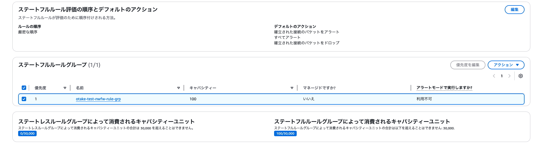Click the アクション dropdown triangle
This screenshot has width=535, height=151.
[517, 65]
